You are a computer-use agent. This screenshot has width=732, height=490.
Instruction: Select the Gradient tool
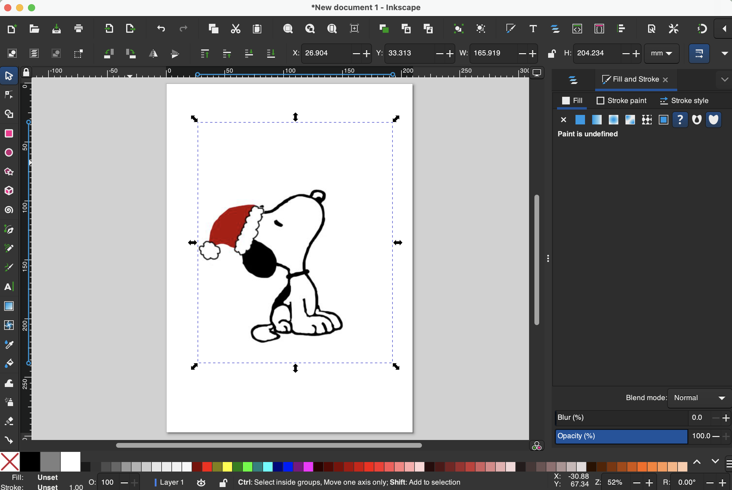(9, 306)
